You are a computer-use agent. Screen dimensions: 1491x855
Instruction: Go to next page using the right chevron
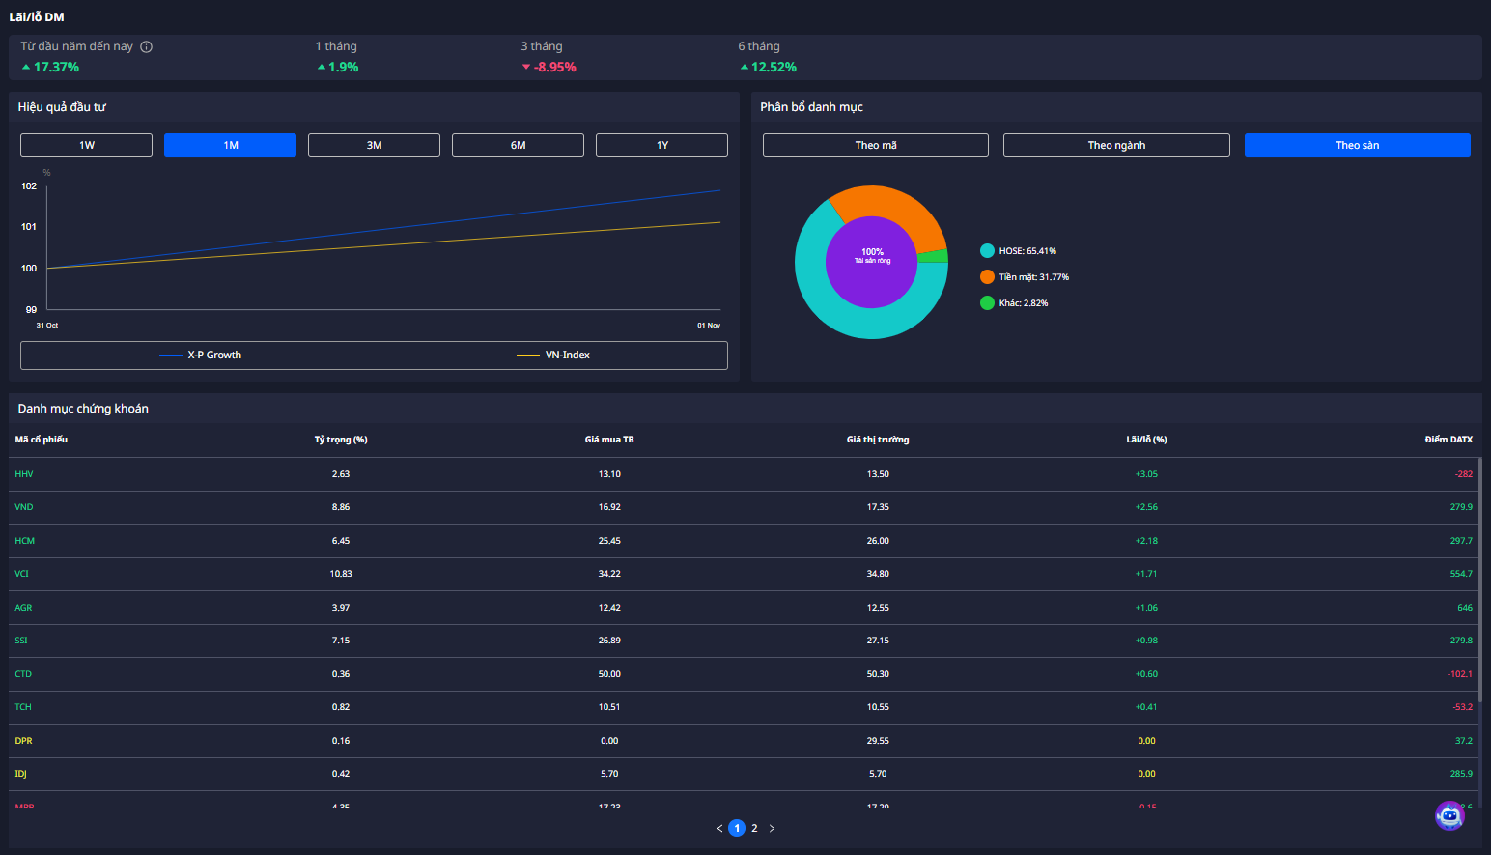[772, 828]
